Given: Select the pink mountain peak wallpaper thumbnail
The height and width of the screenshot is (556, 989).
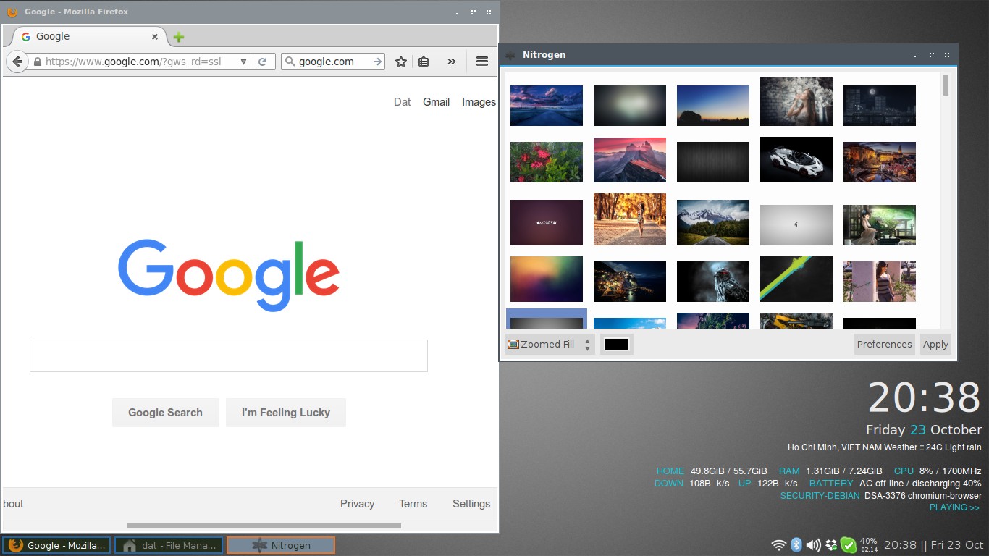Looking at the screenshot, I should coord(630,160).
